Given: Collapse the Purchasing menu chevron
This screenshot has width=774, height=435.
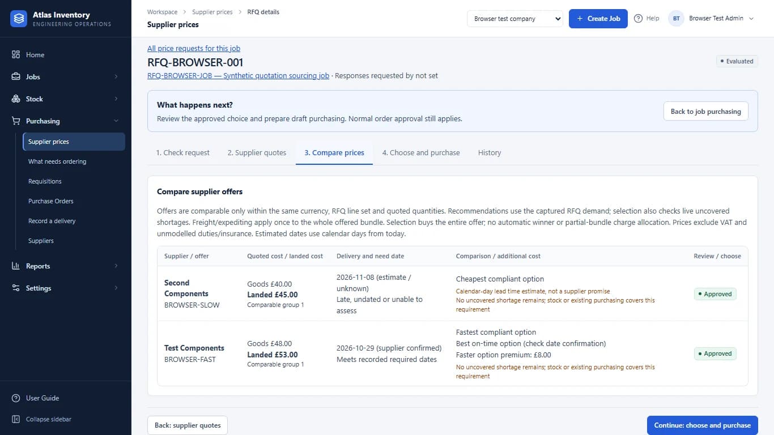Looking at the screenshot, I should coord(116,121).
